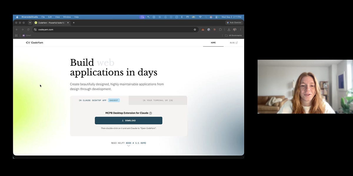
Task: Select the HOME navigation tab
Action: coord(213,43)
